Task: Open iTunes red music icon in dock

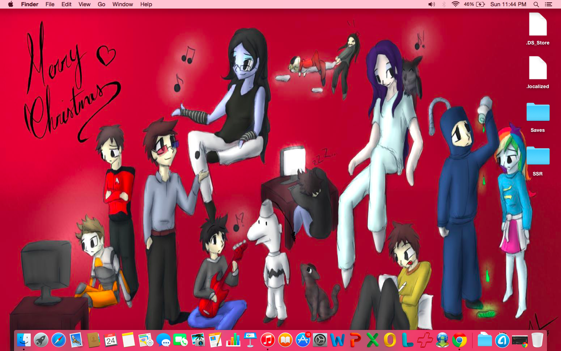Action: coord(268,340)
